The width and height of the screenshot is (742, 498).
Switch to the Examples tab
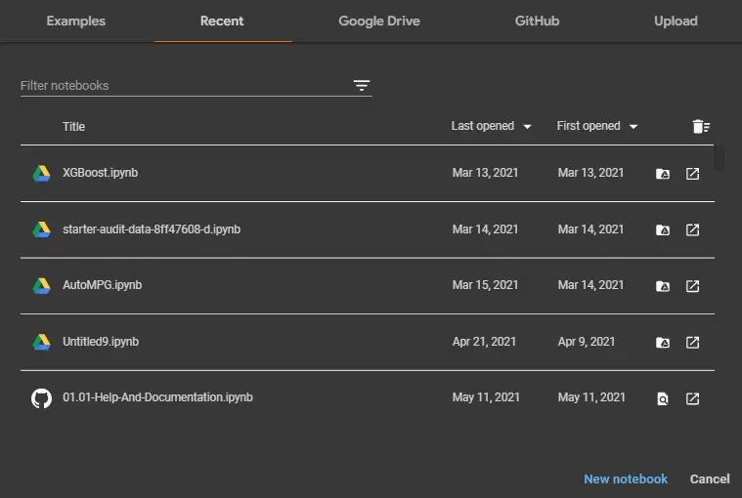tap(75, 21)
